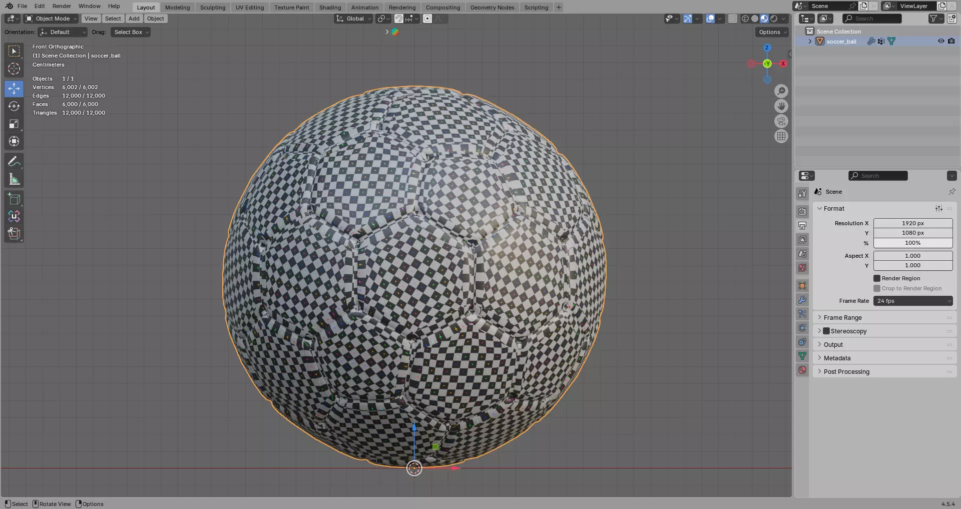Click the zoom magnifier viewport gizmo
961x509 pixels.
point(781,91)
